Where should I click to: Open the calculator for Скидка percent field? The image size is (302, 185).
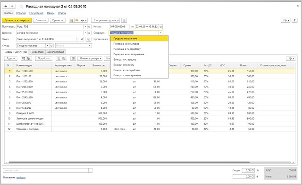point(253,170)
